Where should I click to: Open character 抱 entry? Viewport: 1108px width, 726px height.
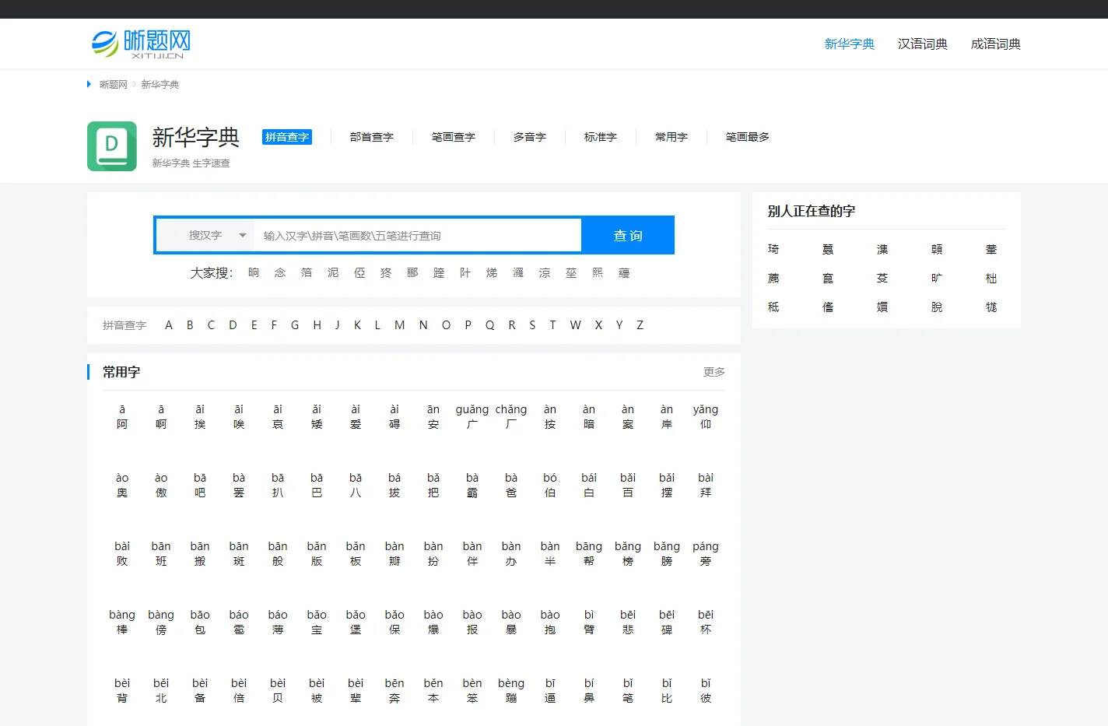pyautogui.click(x=550, y=622)
